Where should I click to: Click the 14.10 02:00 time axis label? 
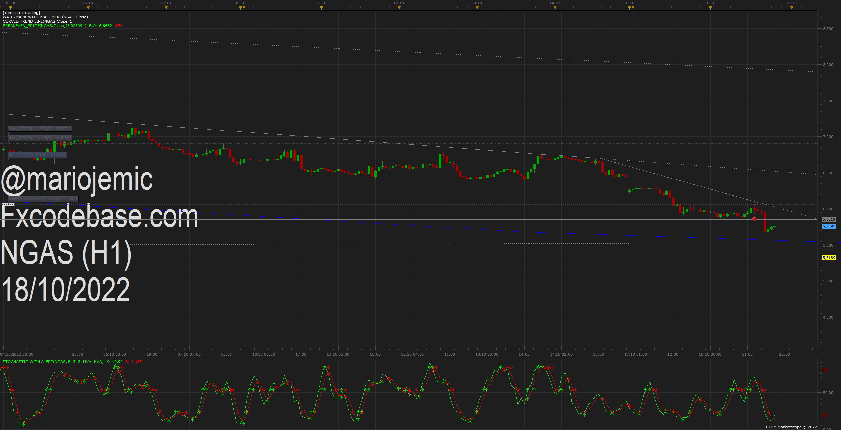pos(561,354)
